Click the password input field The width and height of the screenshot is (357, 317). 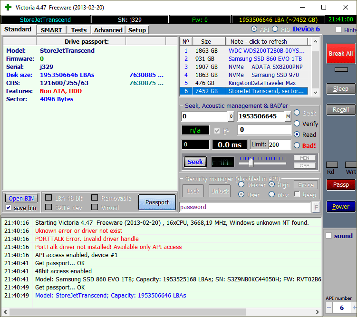pos(245,207)
